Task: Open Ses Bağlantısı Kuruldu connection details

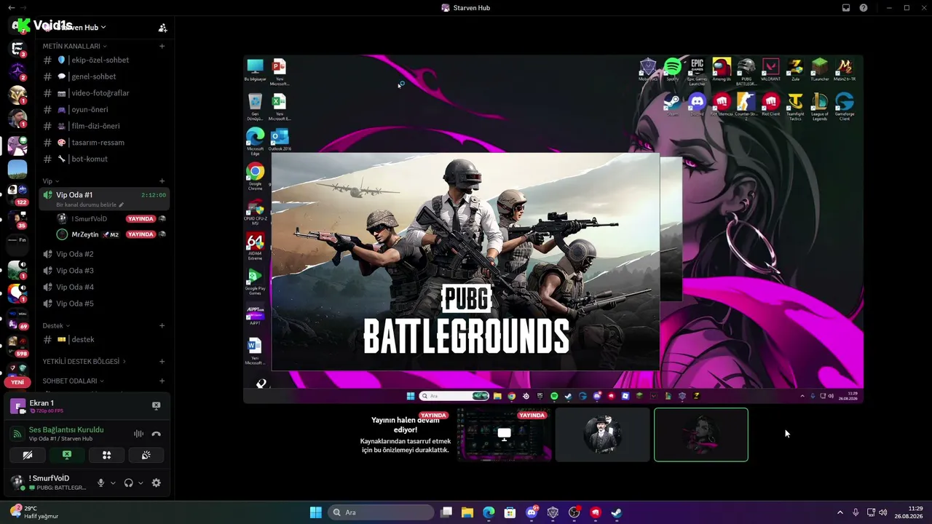Action: click(x=66, y=429)
